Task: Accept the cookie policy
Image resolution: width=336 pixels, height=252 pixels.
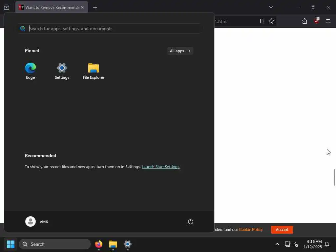Action: 282,229
